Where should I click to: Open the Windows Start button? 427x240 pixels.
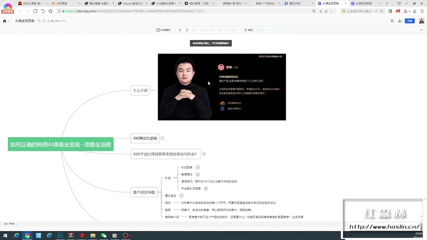tap(5, 235)
